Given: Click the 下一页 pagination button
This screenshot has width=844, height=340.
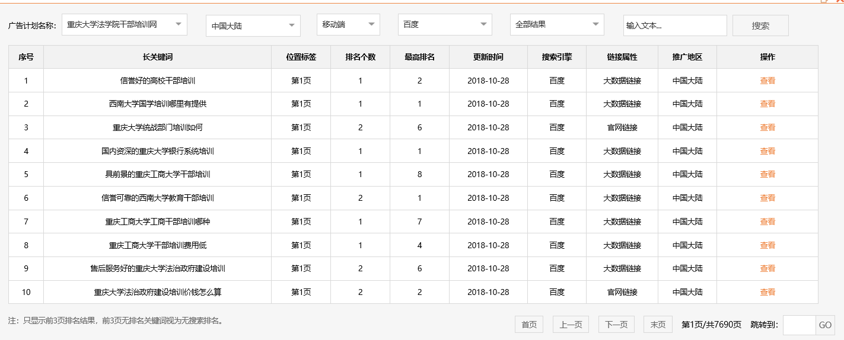Looking at the screenshot, I should pyautogui.click(x=616, y=325).
